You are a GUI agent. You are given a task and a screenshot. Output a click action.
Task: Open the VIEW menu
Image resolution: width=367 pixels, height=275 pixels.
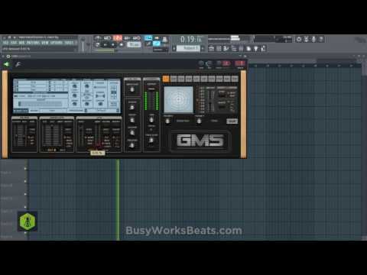click(45, 43)
